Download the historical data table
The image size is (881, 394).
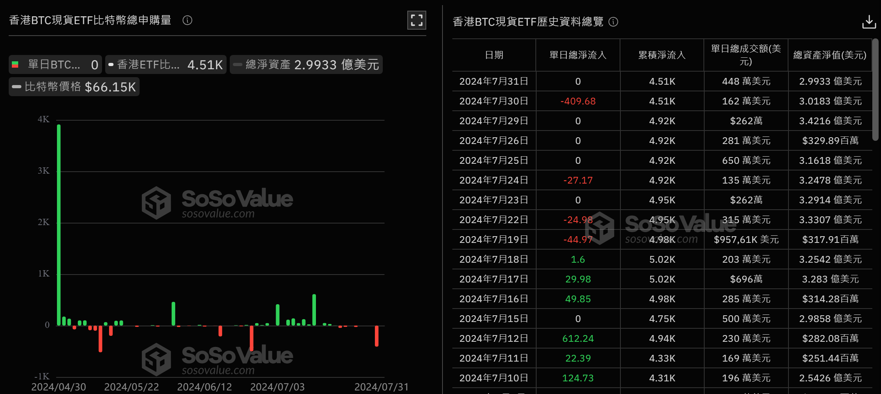pyautogui.click(x=869, y=22)
